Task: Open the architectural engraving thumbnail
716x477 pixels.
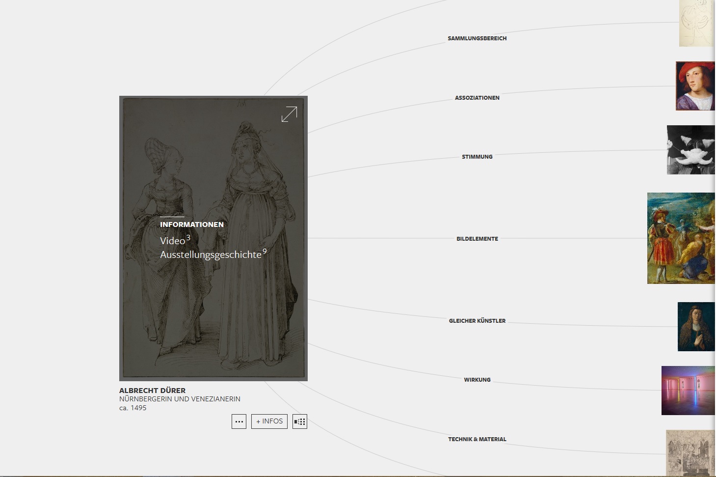Action: click(x=690, y=453)
